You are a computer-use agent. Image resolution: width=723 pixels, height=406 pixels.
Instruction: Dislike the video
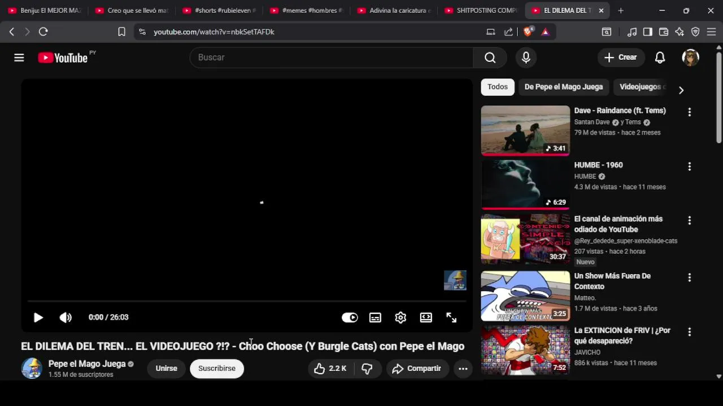367,369
